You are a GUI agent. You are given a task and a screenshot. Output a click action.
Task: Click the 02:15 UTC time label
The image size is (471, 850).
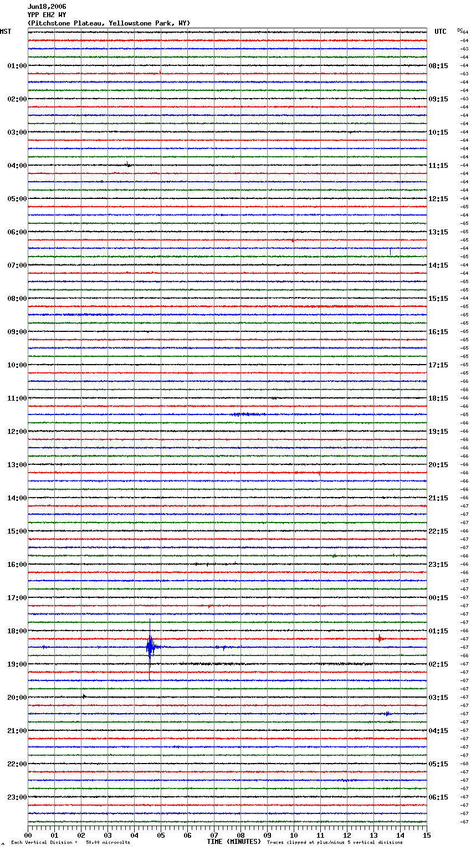pos(438,664)
